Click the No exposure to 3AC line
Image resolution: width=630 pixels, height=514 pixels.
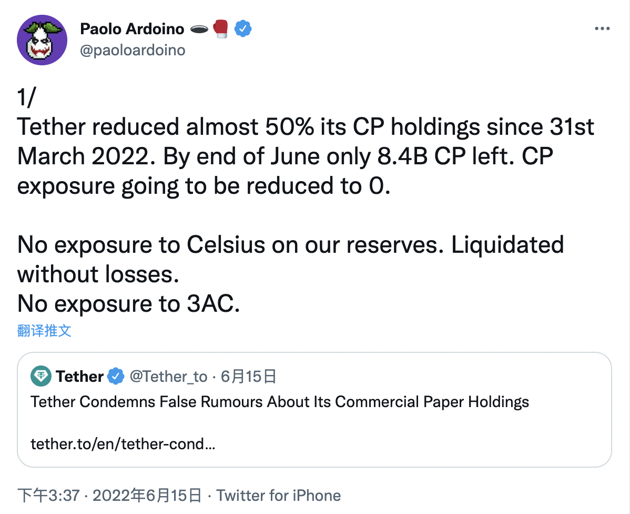tap(128, 303)
